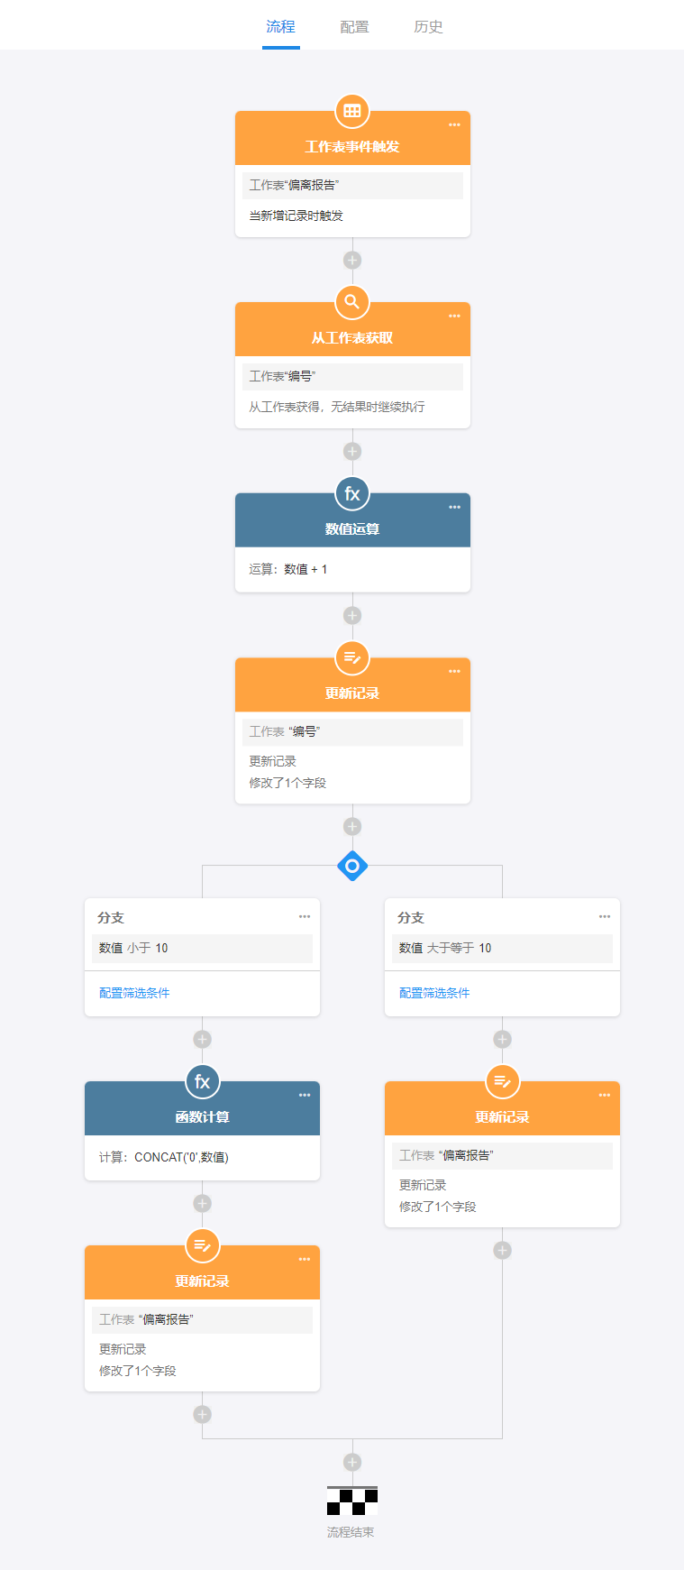Viewport: 684px width, 1570px height.
Task: Open more options on 工作表事件触发 node
Action: (454, 125)
